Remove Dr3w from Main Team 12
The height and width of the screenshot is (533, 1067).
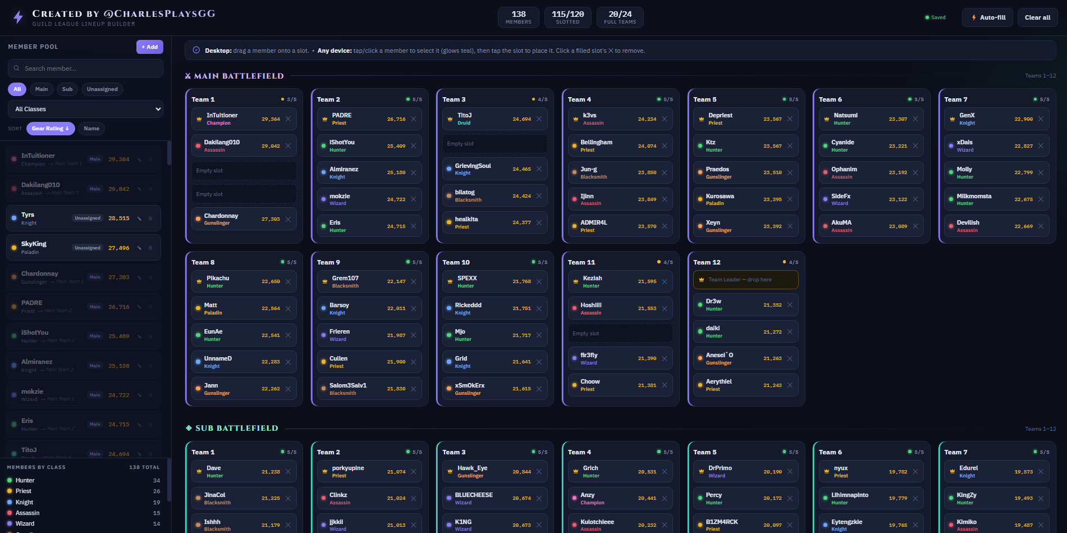(x=790, y=305)
